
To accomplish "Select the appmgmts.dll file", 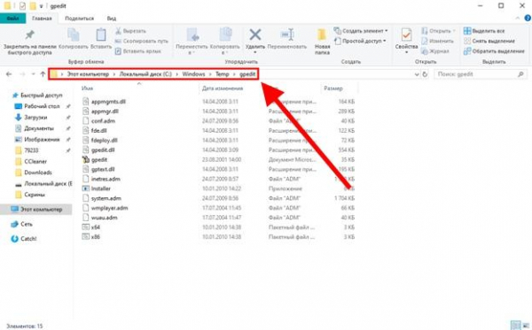I will [108, 102].
